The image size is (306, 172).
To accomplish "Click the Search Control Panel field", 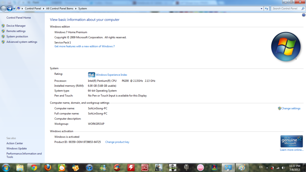I will 286,9.
